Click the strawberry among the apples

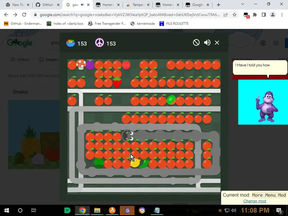click(x=117, y=82)
